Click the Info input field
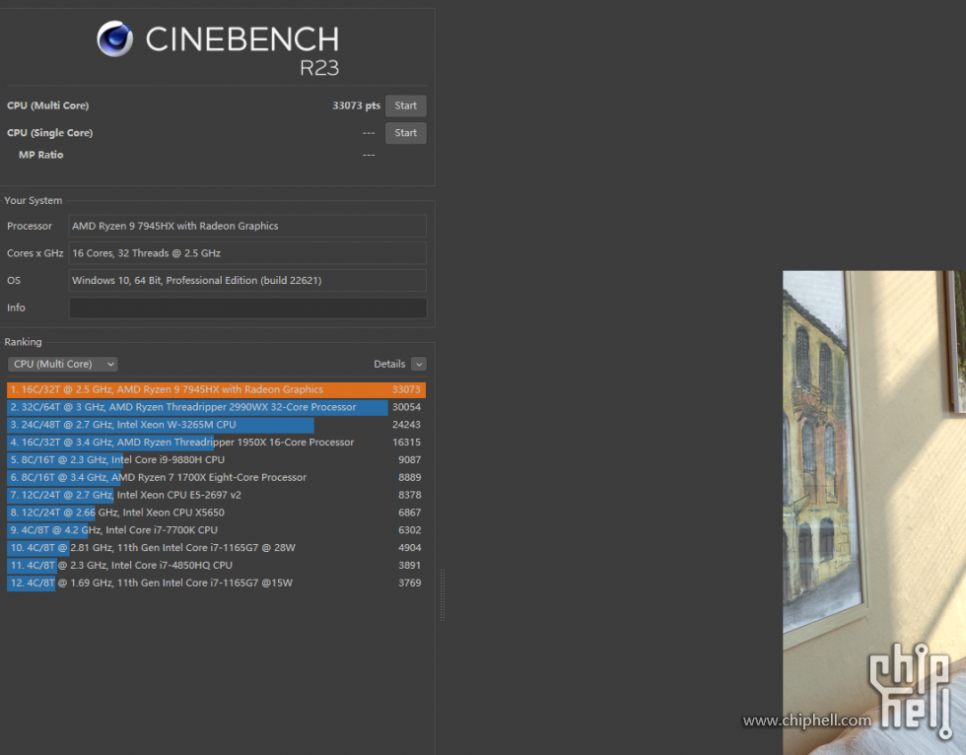The width and height of the screenshot is (966, 755). pos(247,308)
